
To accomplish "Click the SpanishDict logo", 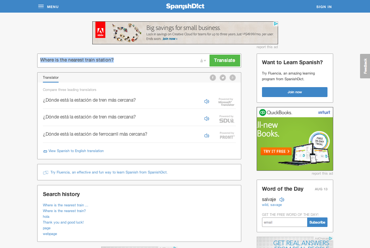I will [185, 6].
